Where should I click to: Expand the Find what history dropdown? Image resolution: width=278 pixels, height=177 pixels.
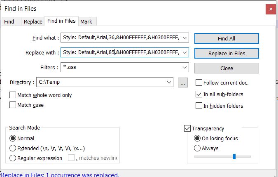point(185,38)
